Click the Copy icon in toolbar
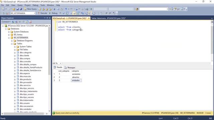214x120 pixels. pos(58,9)
